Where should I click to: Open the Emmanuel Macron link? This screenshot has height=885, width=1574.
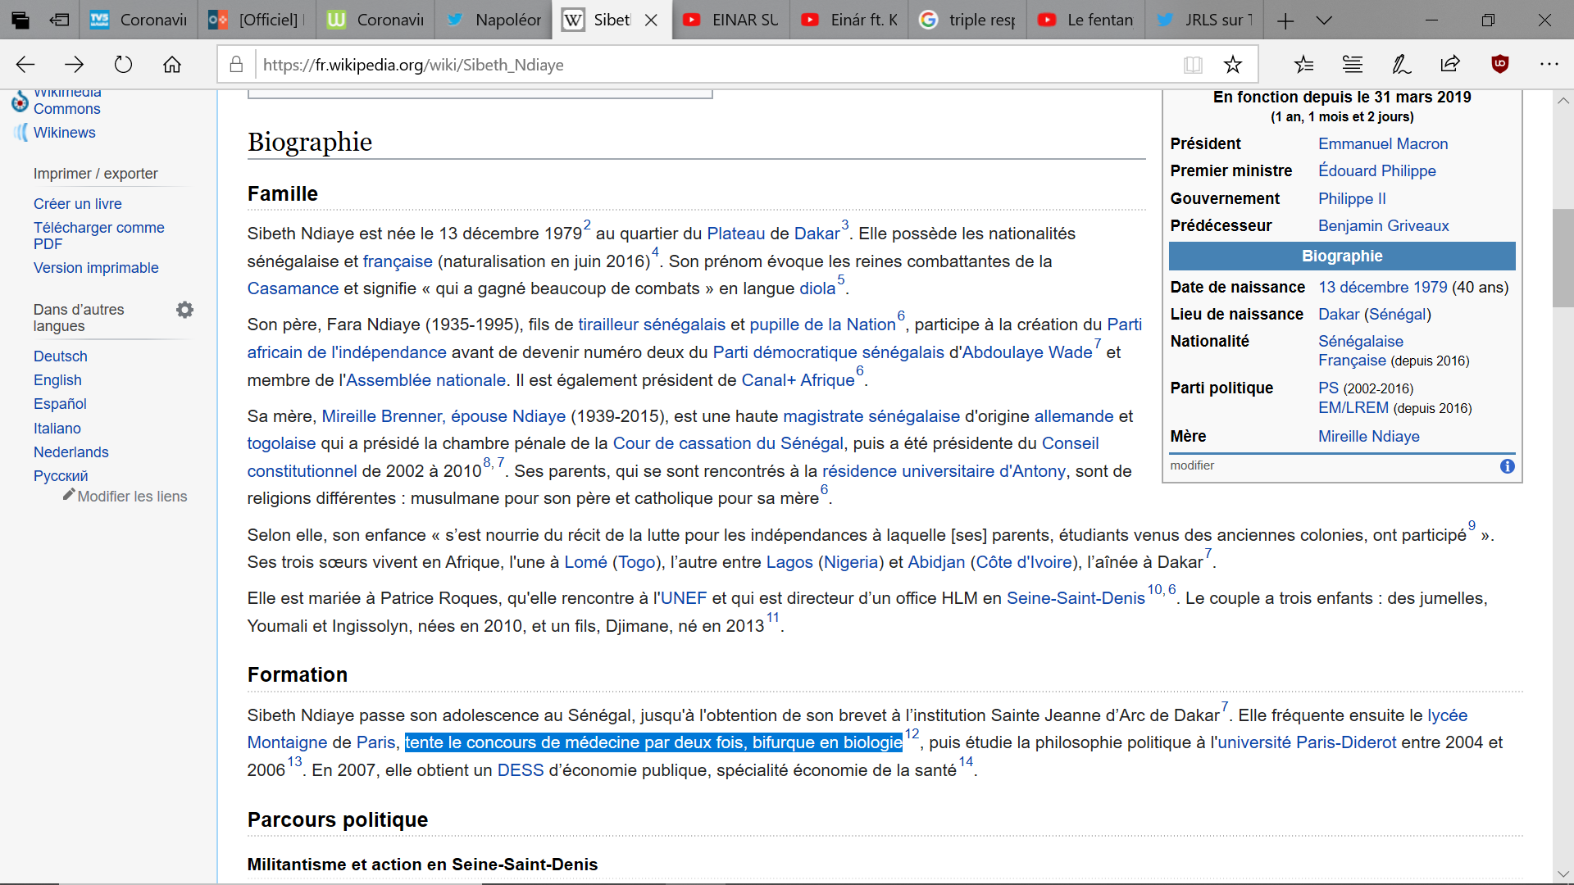pos(1382,143)
